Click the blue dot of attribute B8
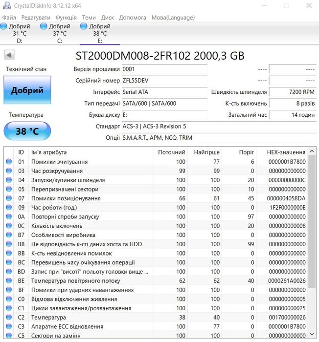319x342 pixels. click(9, 244)
